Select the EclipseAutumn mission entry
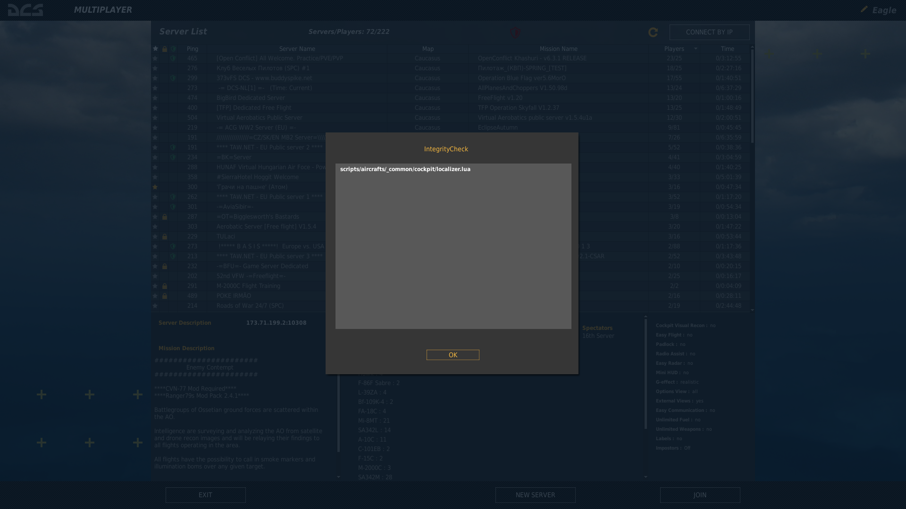This screenshot has height=509, width=906. (497, 128)
